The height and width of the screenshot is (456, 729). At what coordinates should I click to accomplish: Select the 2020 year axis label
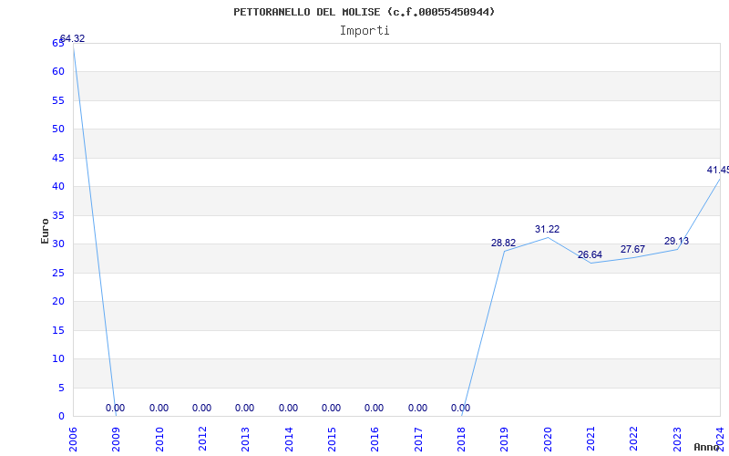(548, 440)
